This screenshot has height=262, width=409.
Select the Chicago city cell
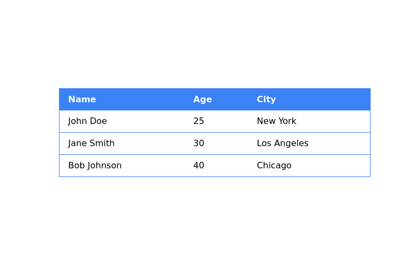point(274,166)
